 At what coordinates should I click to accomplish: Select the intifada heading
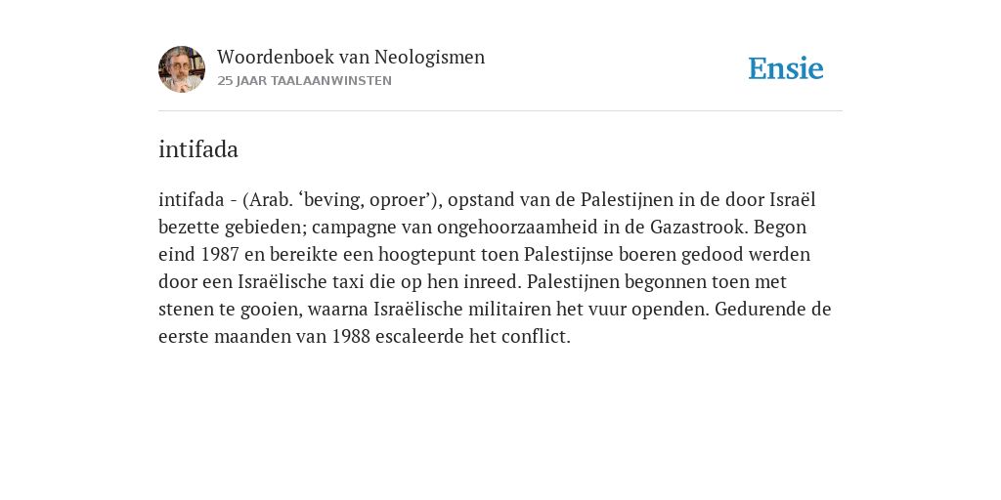(x=198, y=149)
